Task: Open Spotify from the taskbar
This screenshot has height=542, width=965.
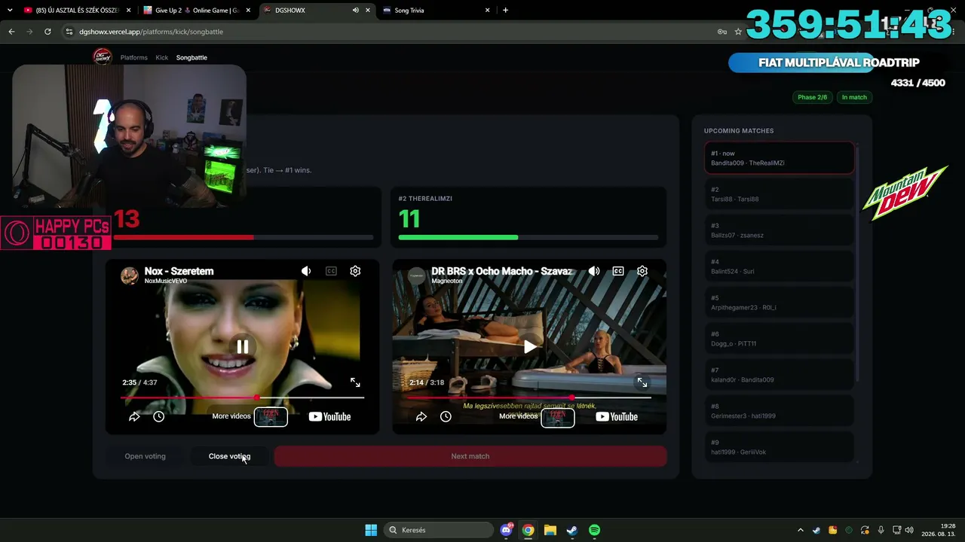Action: coord(594,530)
